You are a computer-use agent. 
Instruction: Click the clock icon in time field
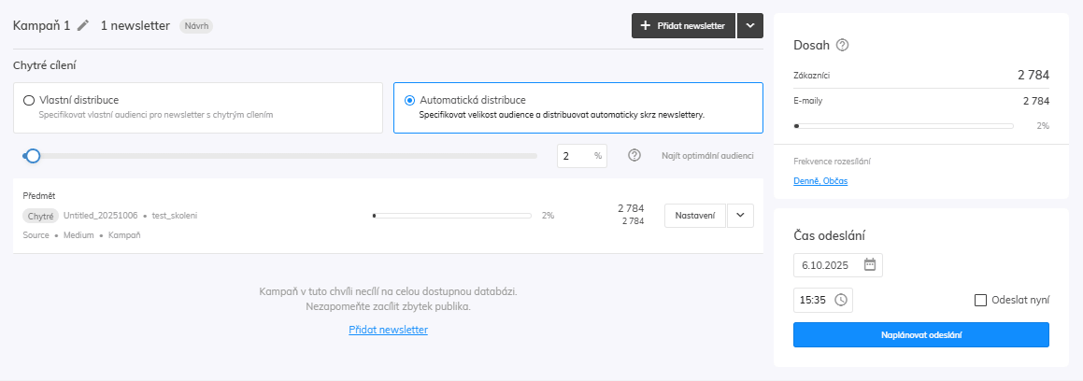point(840,300)
